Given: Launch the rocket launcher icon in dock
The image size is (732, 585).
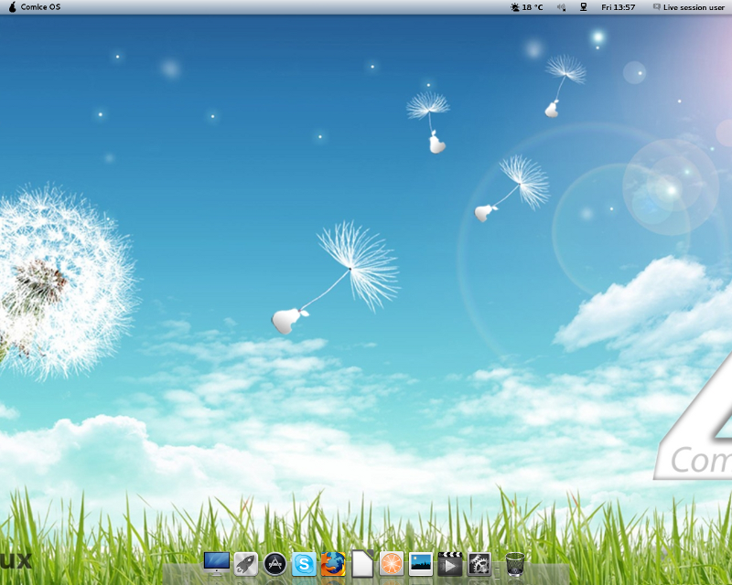Looking at the screenshot, I should tap(245, 564).
